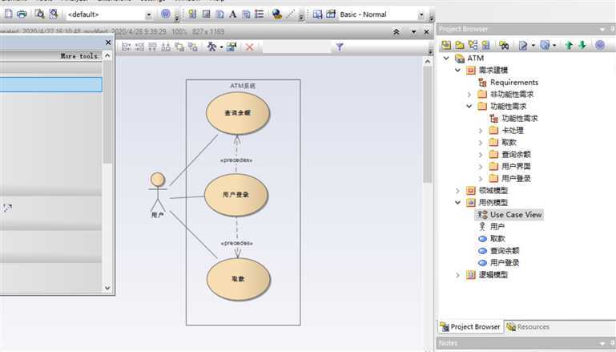The height and width of the screenshot is (352, 616).
Task: Select 用户 actor in Project Browser tree
Action: pyautogui.click(x=497, y=227)
